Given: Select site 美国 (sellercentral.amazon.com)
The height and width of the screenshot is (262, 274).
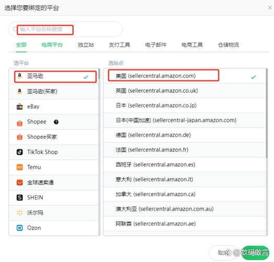Looking at the screenshot, I should pyautogui.click(x=185, y=76).
